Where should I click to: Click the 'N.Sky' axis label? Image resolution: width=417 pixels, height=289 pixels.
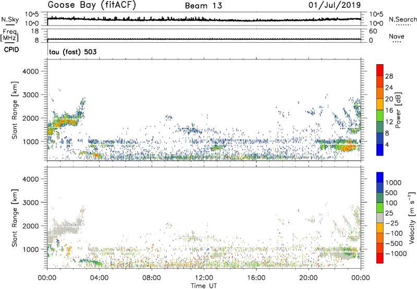click(x=10, y=19)
